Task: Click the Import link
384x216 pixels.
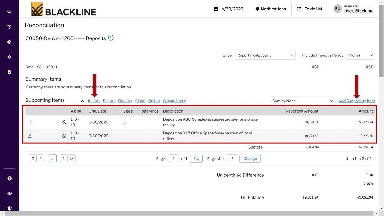Action: pyautogui.click(x=94, y=101)
